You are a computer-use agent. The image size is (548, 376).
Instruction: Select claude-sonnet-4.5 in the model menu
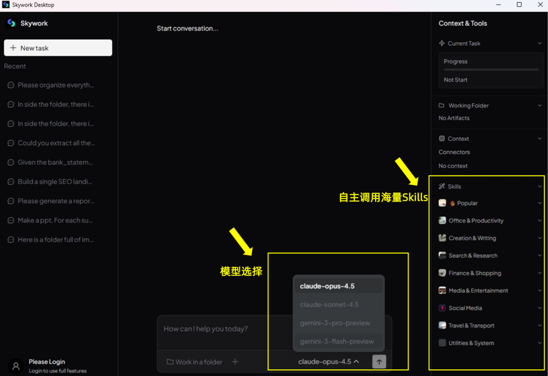tap(330, 304)
